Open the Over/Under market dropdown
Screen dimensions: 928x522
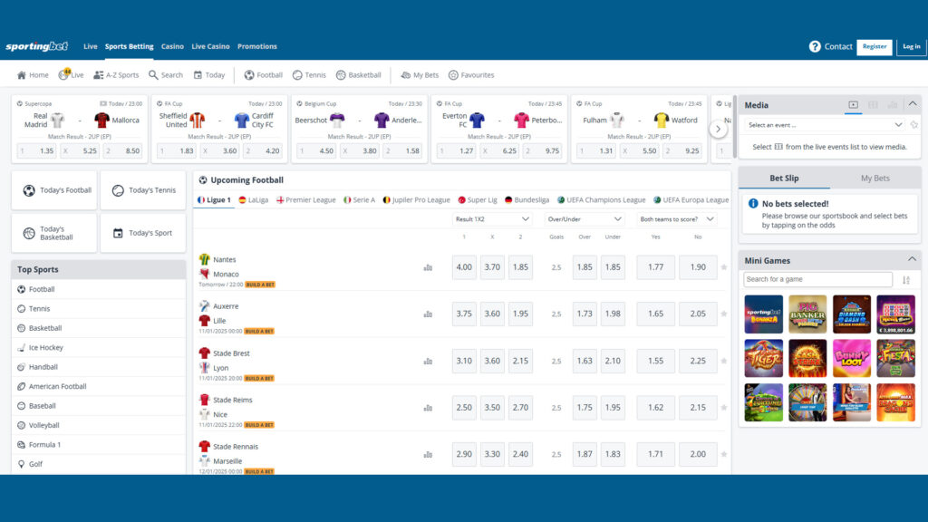click(585, 219)
